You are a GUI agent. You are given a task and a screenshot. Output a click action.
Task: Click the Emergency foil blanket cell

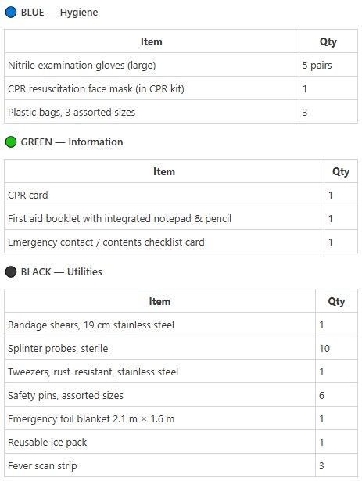click(159, 418)
